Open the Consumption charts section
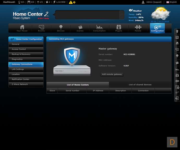 (99, 28)
